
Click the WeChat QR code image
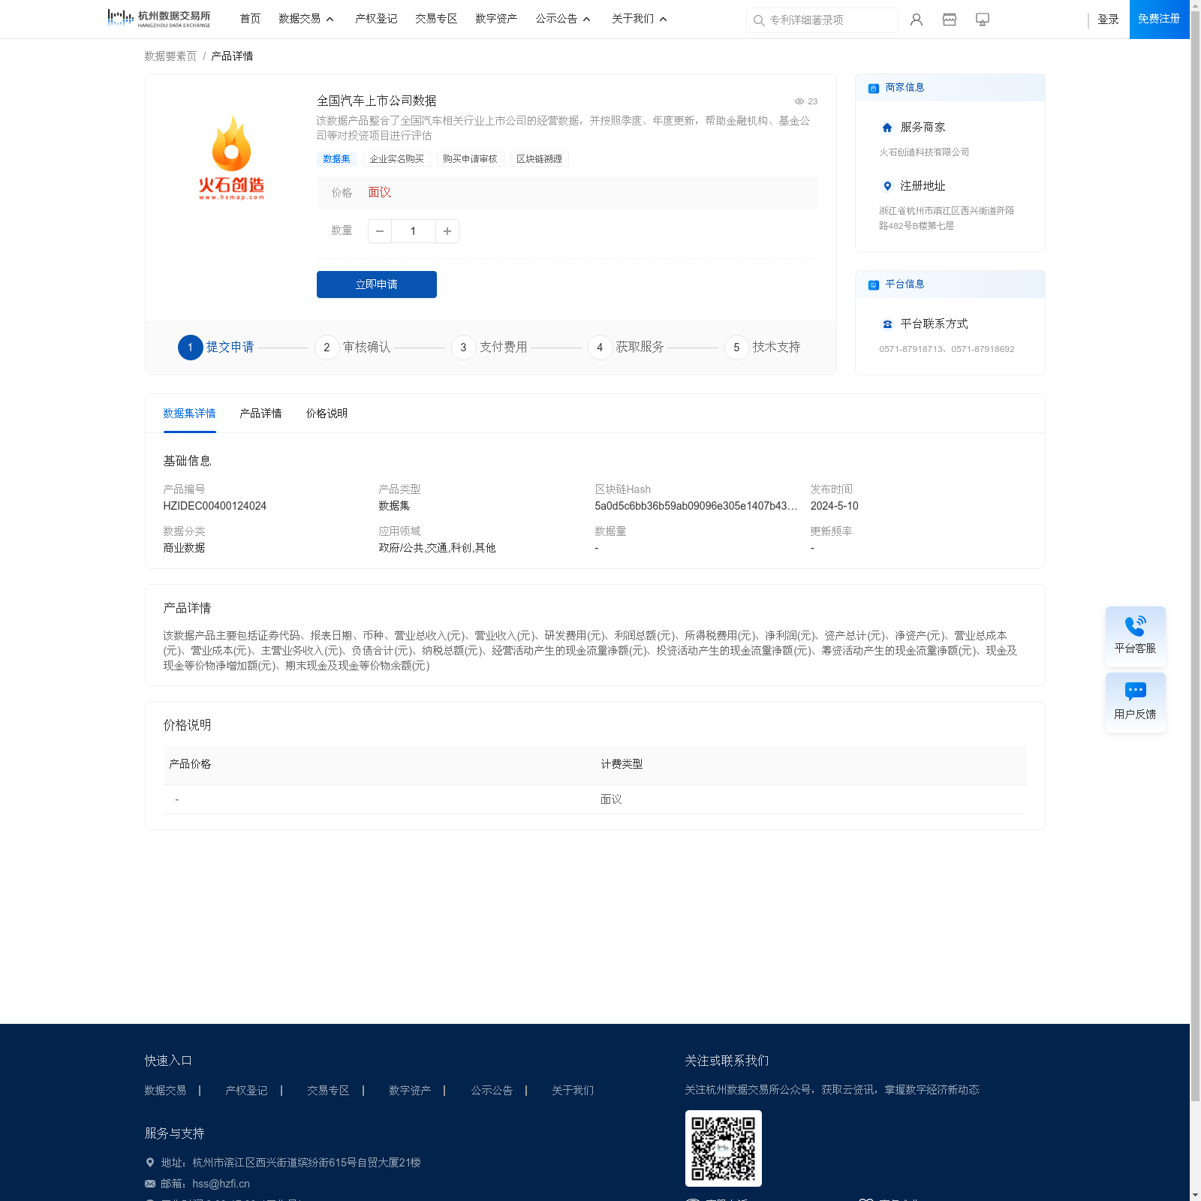[724, 1148]
